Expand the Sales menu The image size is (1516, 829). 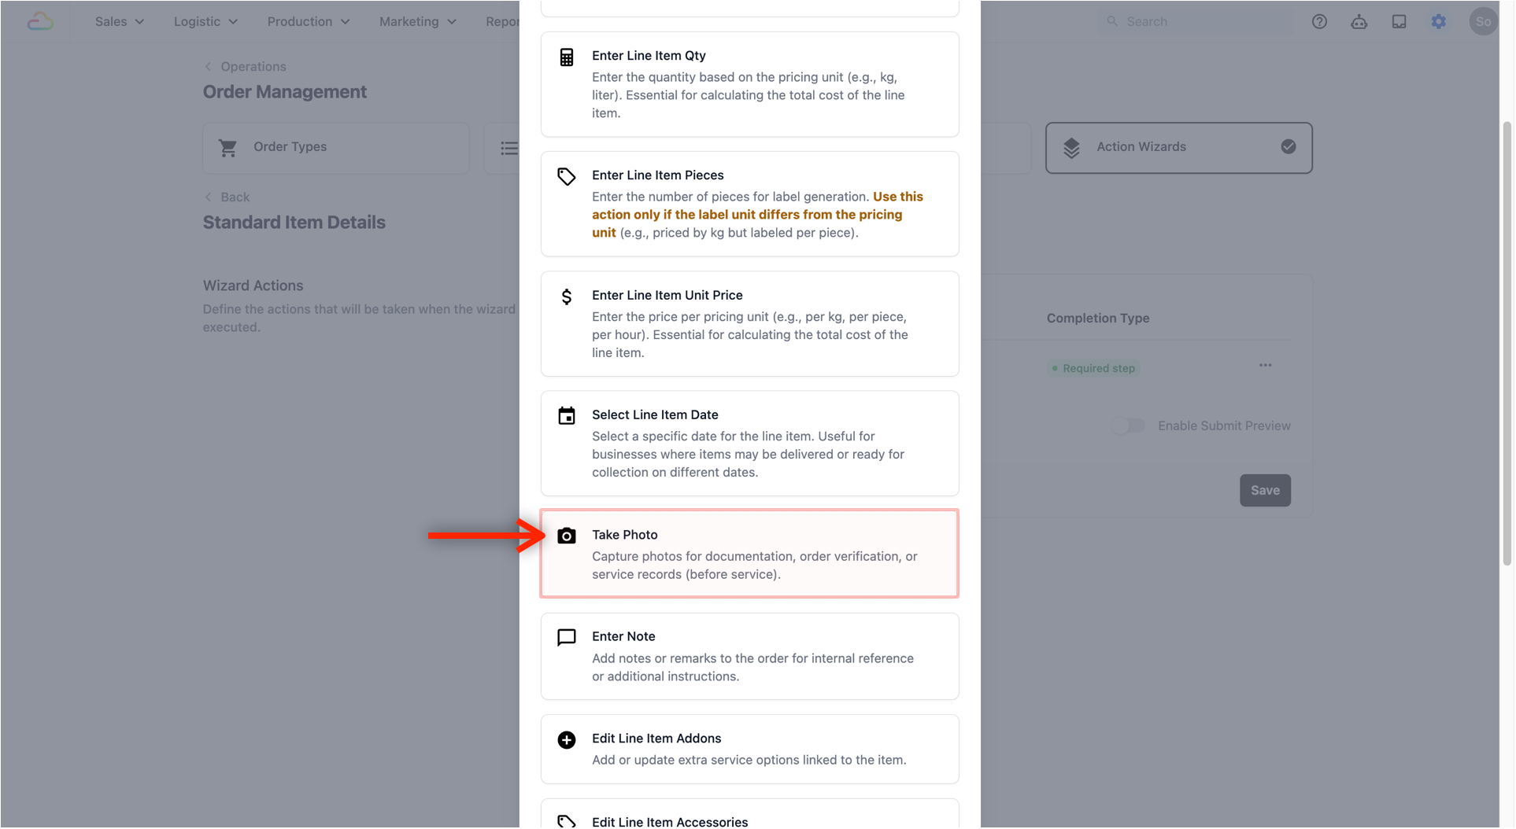pyautogui.click(x=119, y=21)
